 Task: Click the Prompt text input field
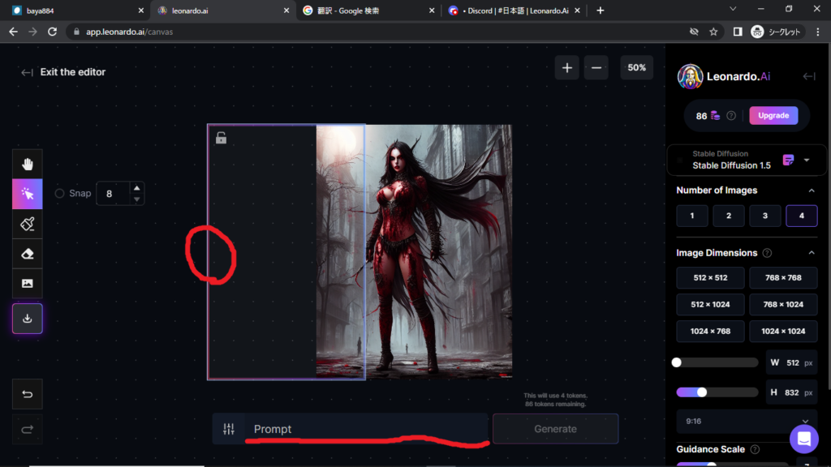point(365,429)
